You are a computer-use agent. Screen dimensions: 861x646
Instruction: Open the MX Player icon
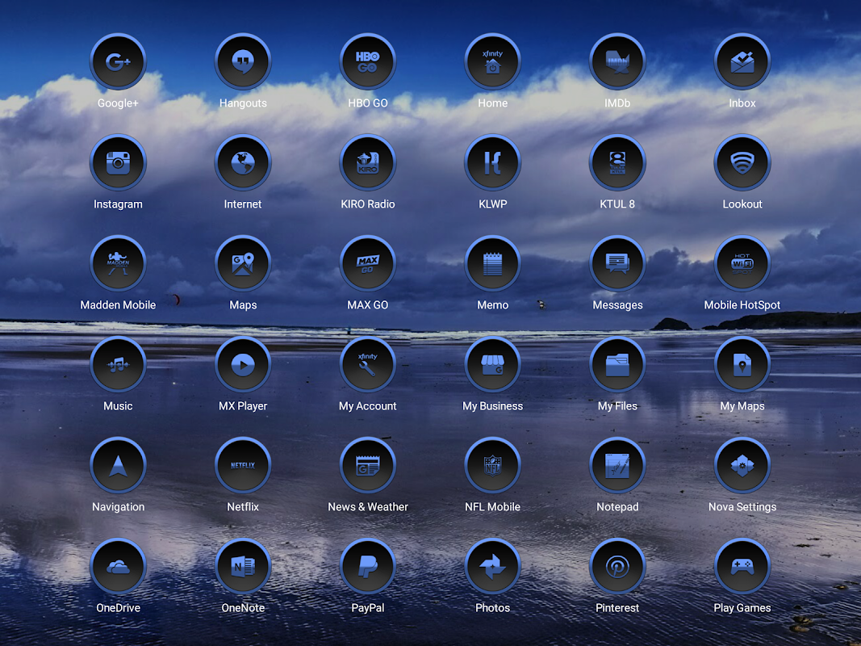(243, 365)
